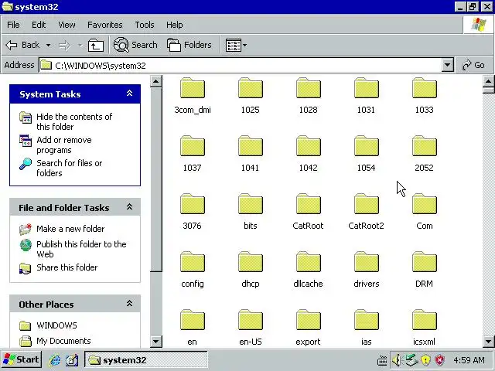The image size is (495, 371).
Task: Select the bits folder icon
Action: click(x=251, y=204)
